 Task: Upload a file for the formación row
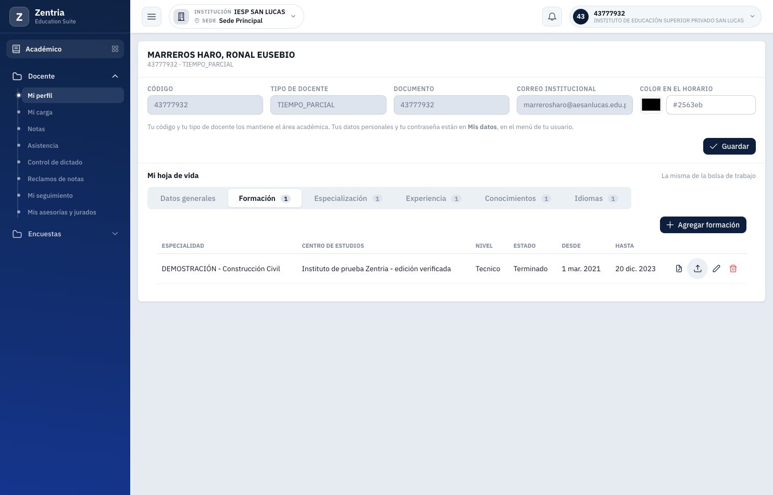(x=697, y=269)
